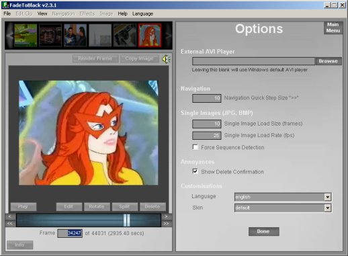Viewport: 348px width, 256px height.
Task: Open the Language menu in menu bar
Action: (142, 13)
